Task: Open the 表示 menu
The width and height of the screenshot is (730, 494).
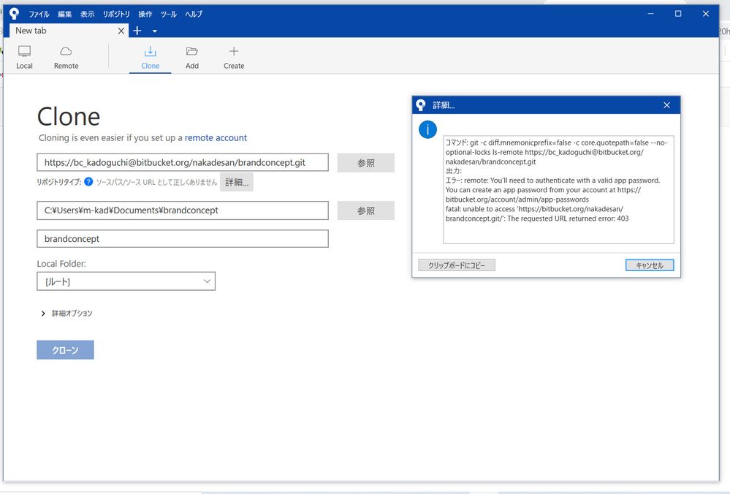Action: tap(87, 14)
